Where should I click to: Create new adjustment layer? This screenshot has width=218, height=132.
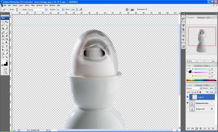(201, 129)
